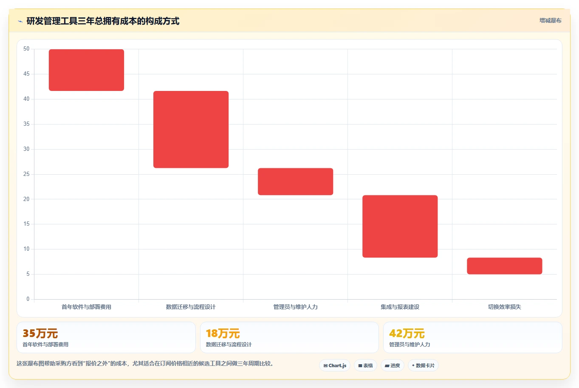
Task: Click x-axis label 集成与报表建设
Action: coord(400,307)
